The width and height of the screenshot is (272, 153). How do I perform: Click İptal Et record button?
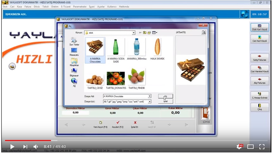click(x=135, y=124)
